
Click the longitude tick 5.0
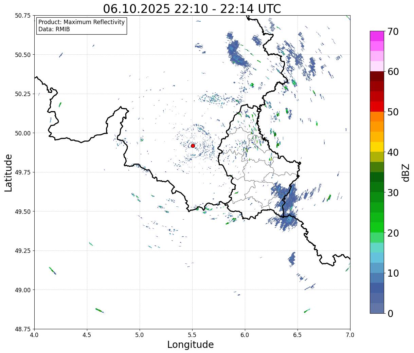click(x=140, y=335)
